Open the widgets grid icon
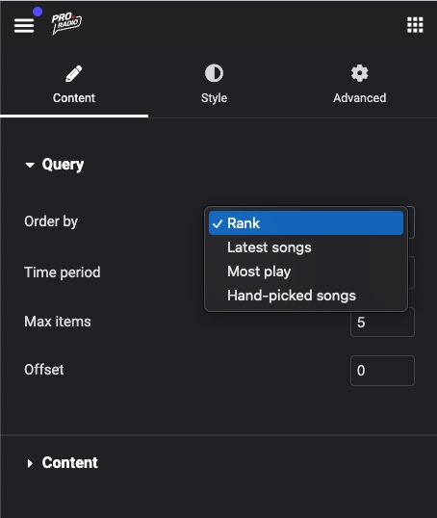Image resolution: width=437 pixels, height=518 pixels. pyautogui.click(x=415, y=25)
